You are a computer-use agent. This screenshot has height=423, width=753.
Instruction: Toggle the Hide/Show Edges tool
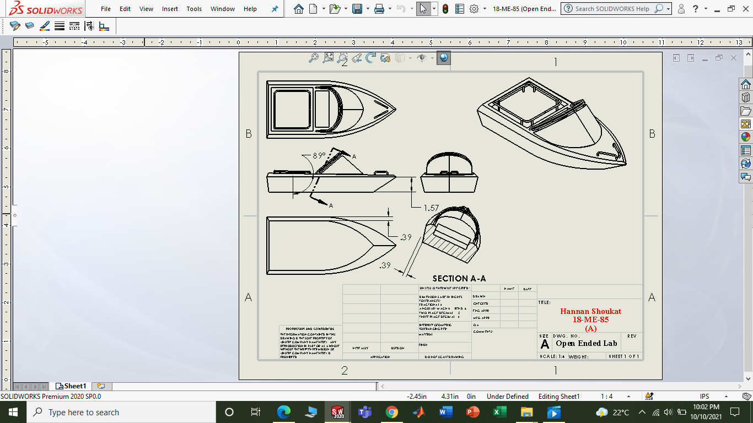click(89, 26)
